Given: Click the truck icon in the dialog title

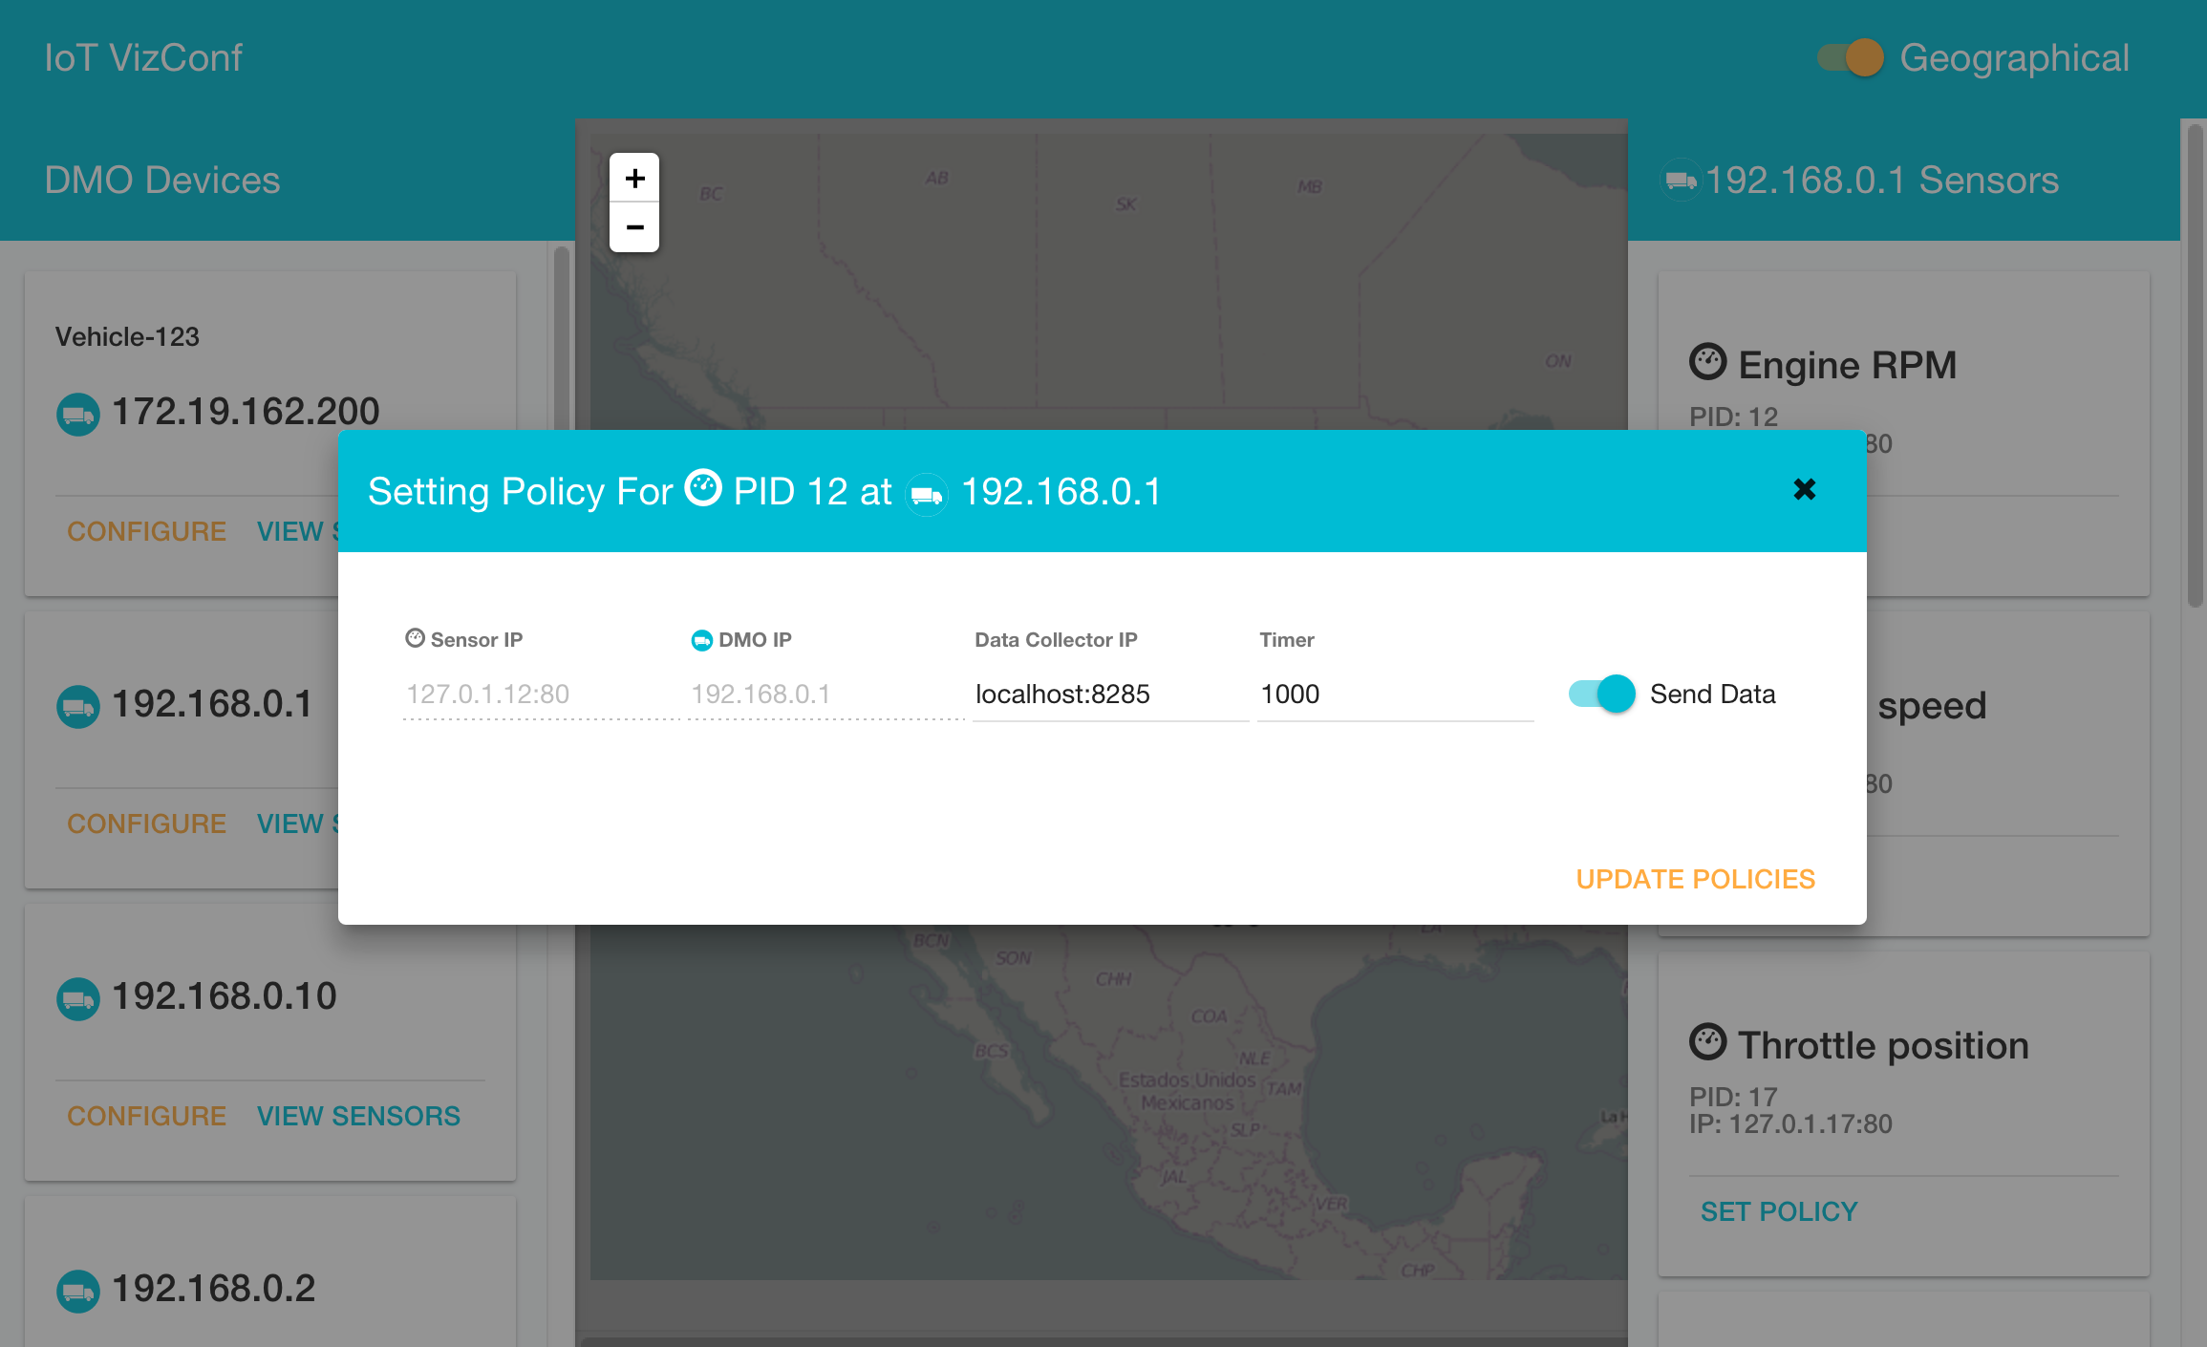Looking at the screenshot, I should coord(926,494).
